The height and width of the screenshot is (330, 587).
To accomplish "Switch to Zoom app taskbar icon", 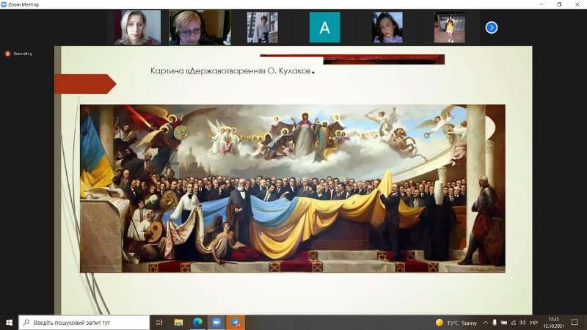I will (216, 323).
